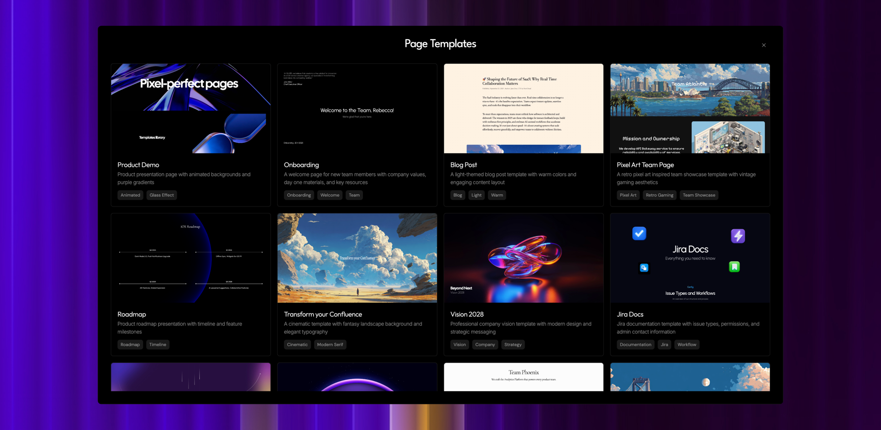Open the Vision 2028 template
The height and width of the screenshot is (430, 881).
point(523,258)
